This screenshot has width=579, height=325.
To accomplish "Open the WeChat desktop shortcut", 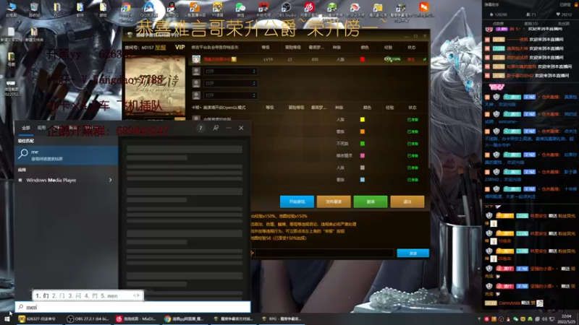I will [x=240, y=9].
